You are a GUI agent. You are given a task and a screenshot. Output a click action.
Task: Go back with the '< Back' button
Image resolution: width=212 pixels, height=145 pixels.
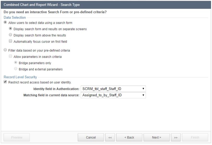129,137
